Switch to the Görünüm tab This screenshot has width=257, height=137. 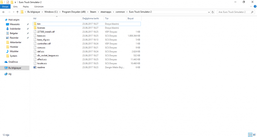[x=39, y=6]
